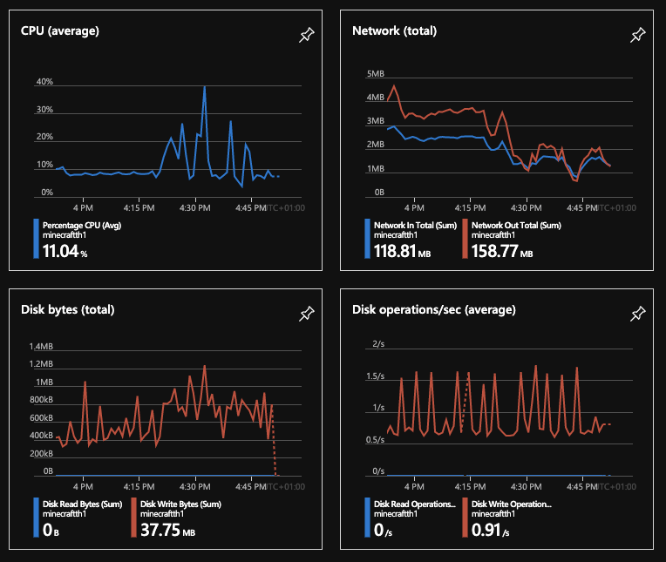This screenshot has height=562, width=666.
Task: Select the Disk Read Operations legend label
Action: pos(415,504)
